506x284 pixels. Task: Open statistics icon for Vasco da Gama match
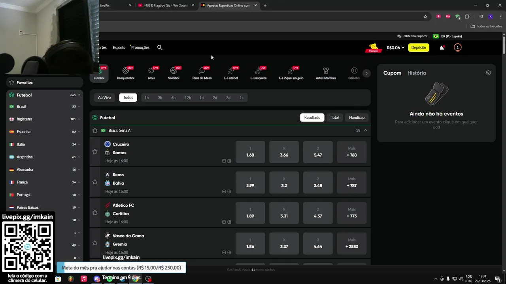click(x=229, y=252)
